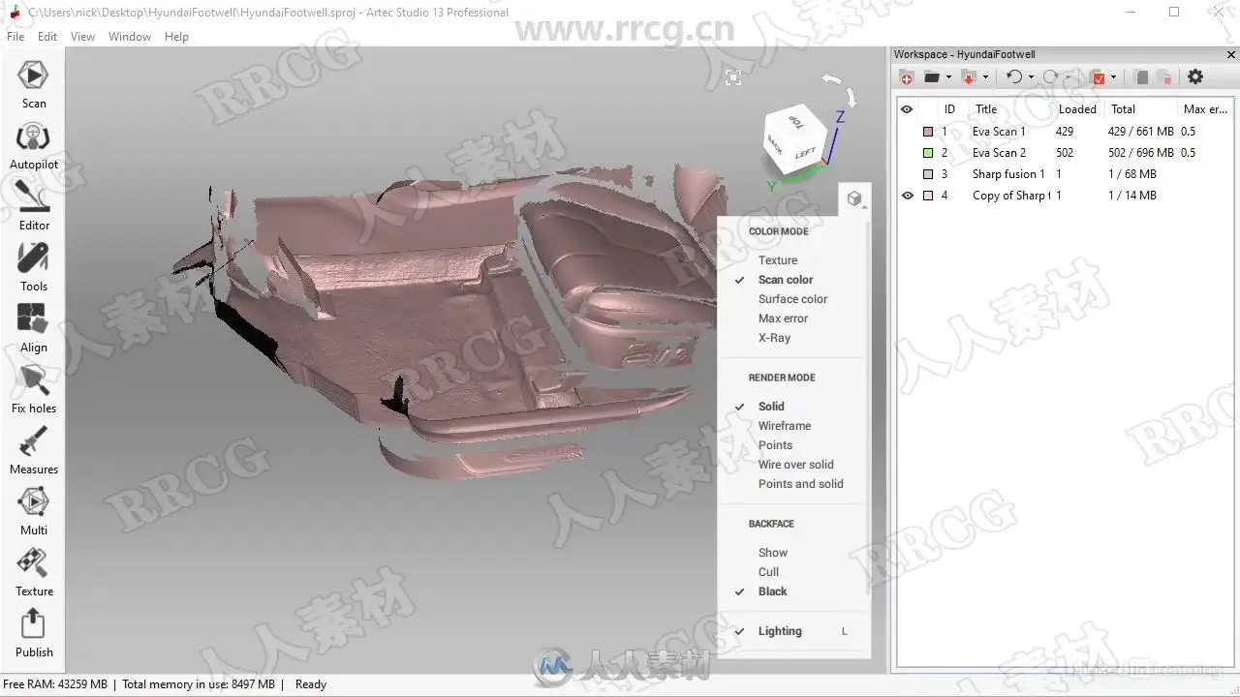Open the Align tool

pos(34,328)
